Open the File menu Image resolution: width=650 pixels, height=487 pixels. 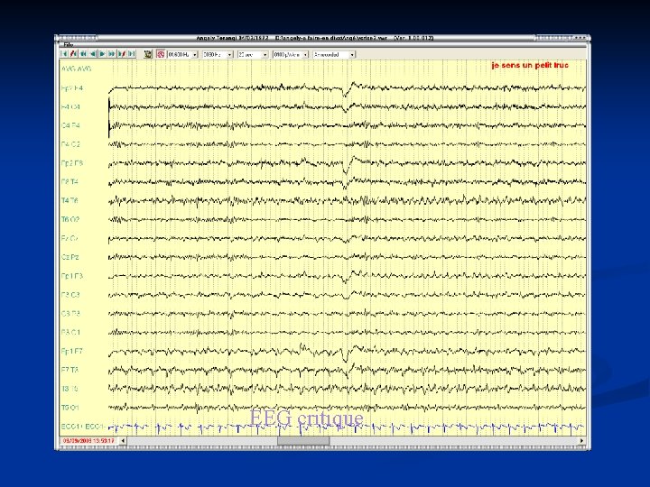(69, 45)
